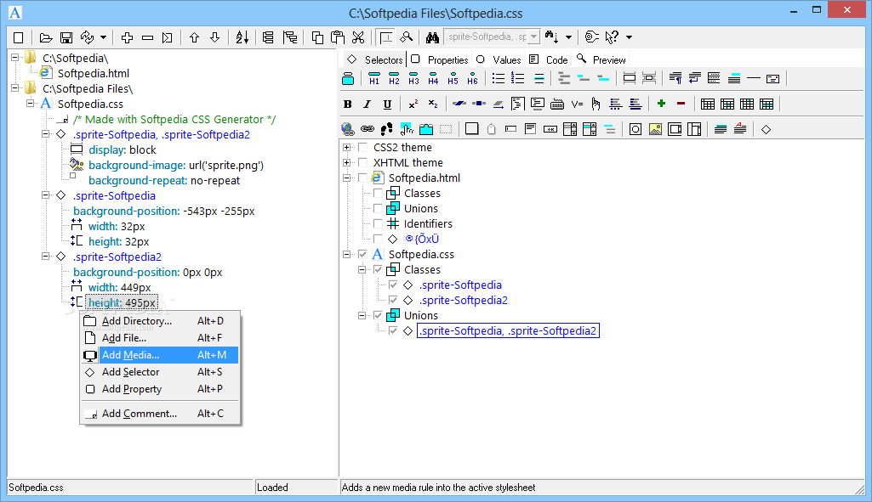Cut with the scissors icon
The image size is (872, 502).
pyautogui.click(x=358, y=37)
